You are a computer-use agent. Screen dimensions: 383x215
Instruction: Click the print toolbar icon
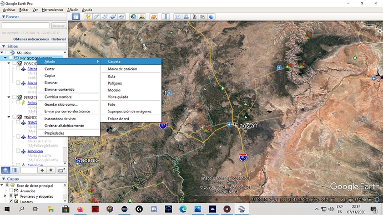[x=186, y=17]
